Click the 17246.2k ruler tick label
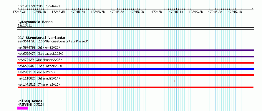 [196, 12]
